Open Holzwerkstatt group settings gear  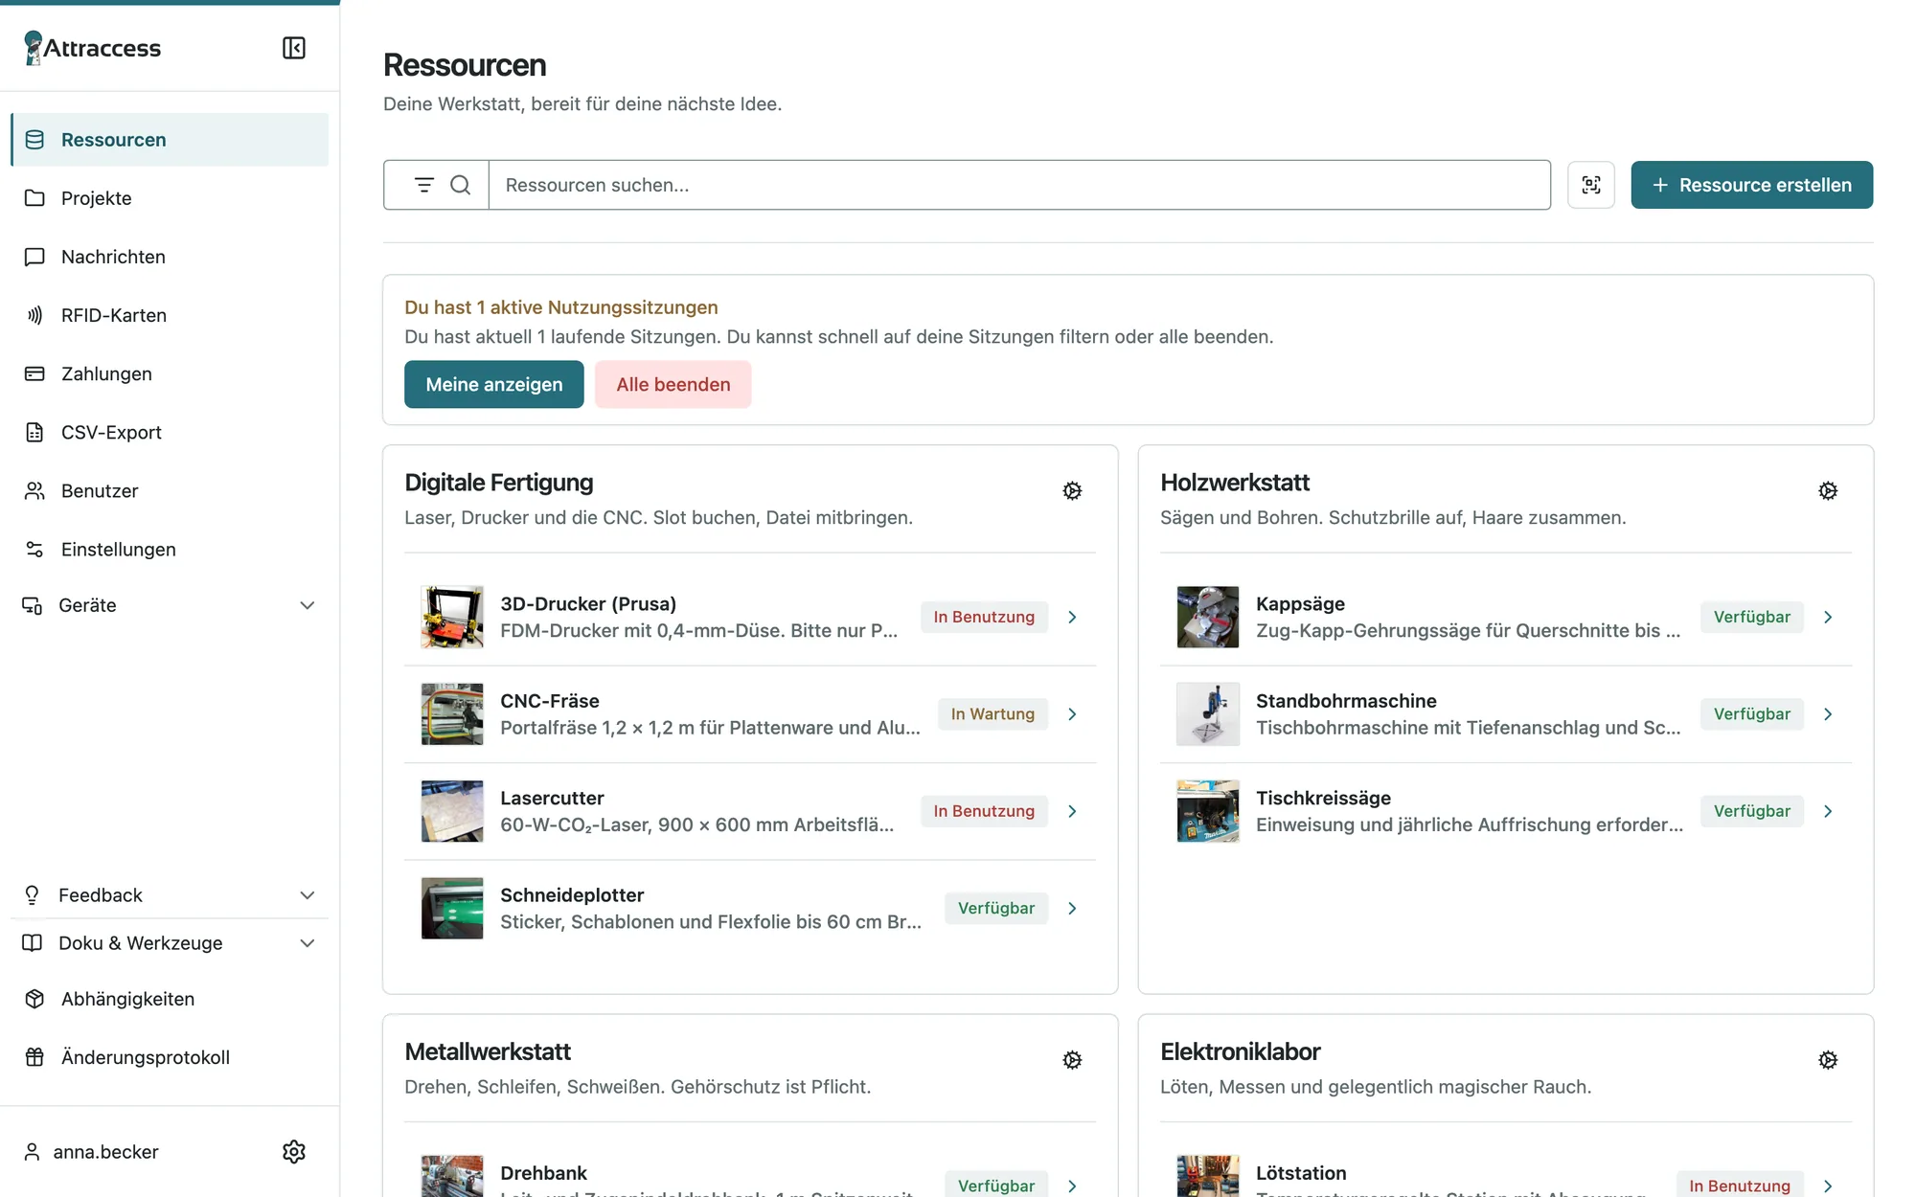tap(1828, 491)
